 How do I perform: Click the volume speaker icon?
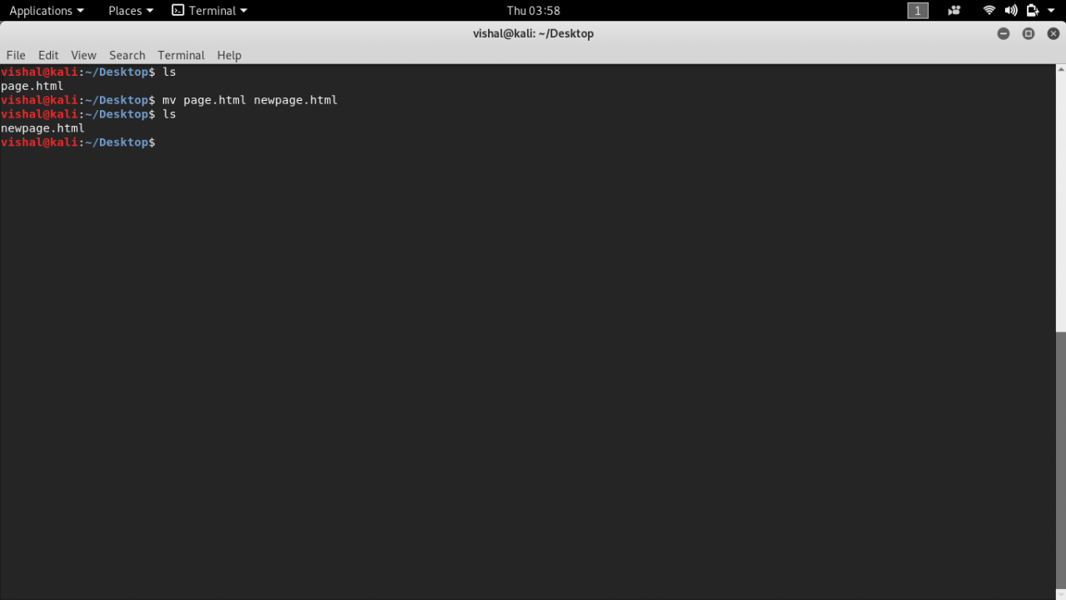tap(1011, 11)
